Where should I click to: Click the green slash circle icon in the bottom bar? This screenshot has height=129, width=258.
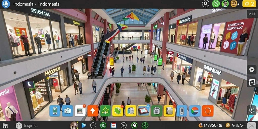point(145,125)
